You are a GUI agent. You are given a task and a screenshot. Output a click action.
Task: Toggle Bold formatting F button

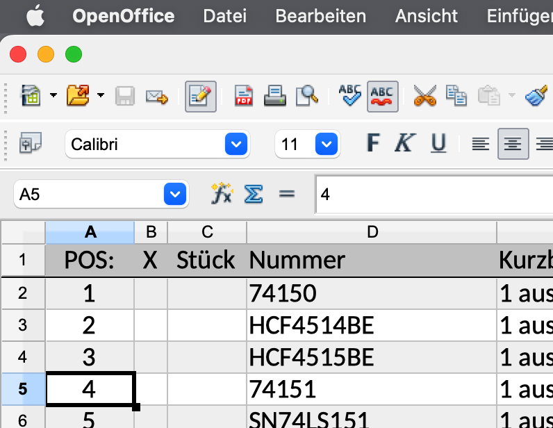click(x=373, y=143)
